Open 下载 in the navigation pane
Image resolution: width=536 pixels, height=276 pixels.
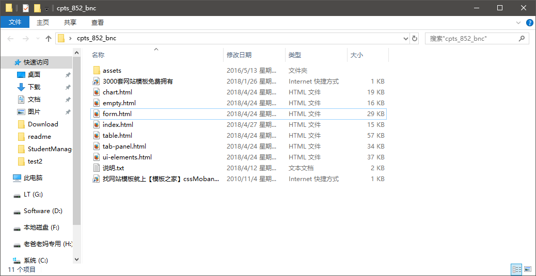tap(34, 87)
